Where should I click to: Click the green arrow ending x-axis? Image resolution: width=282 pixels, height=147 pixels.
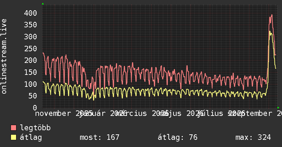tap(278, 108)
